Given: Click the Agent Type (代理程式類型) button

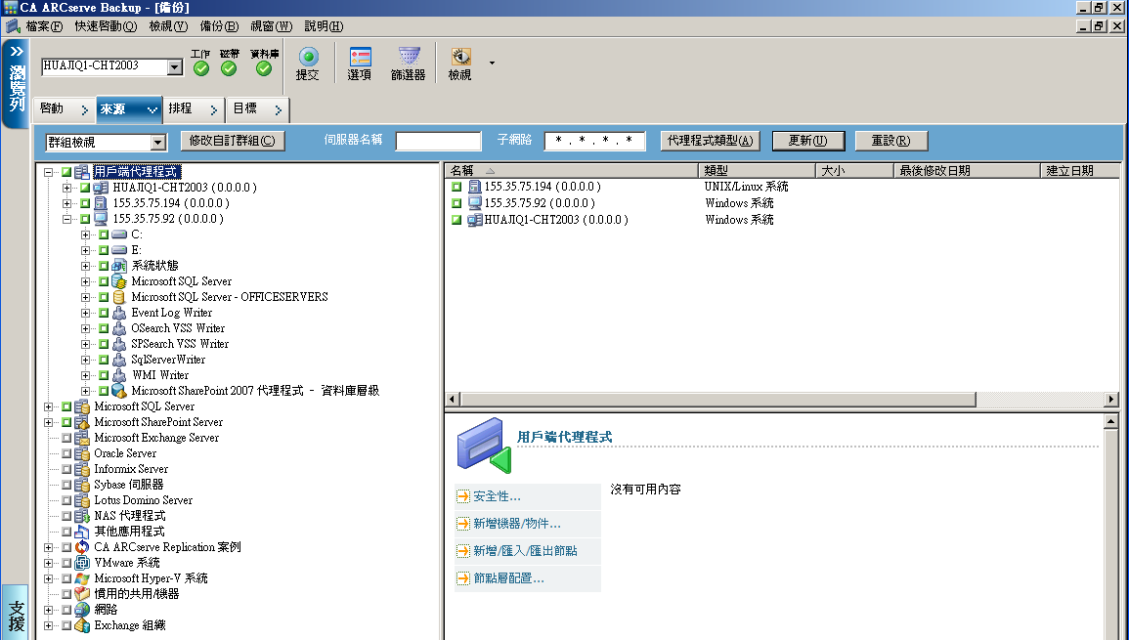Looking at the screenshot, I should [710, 141].
